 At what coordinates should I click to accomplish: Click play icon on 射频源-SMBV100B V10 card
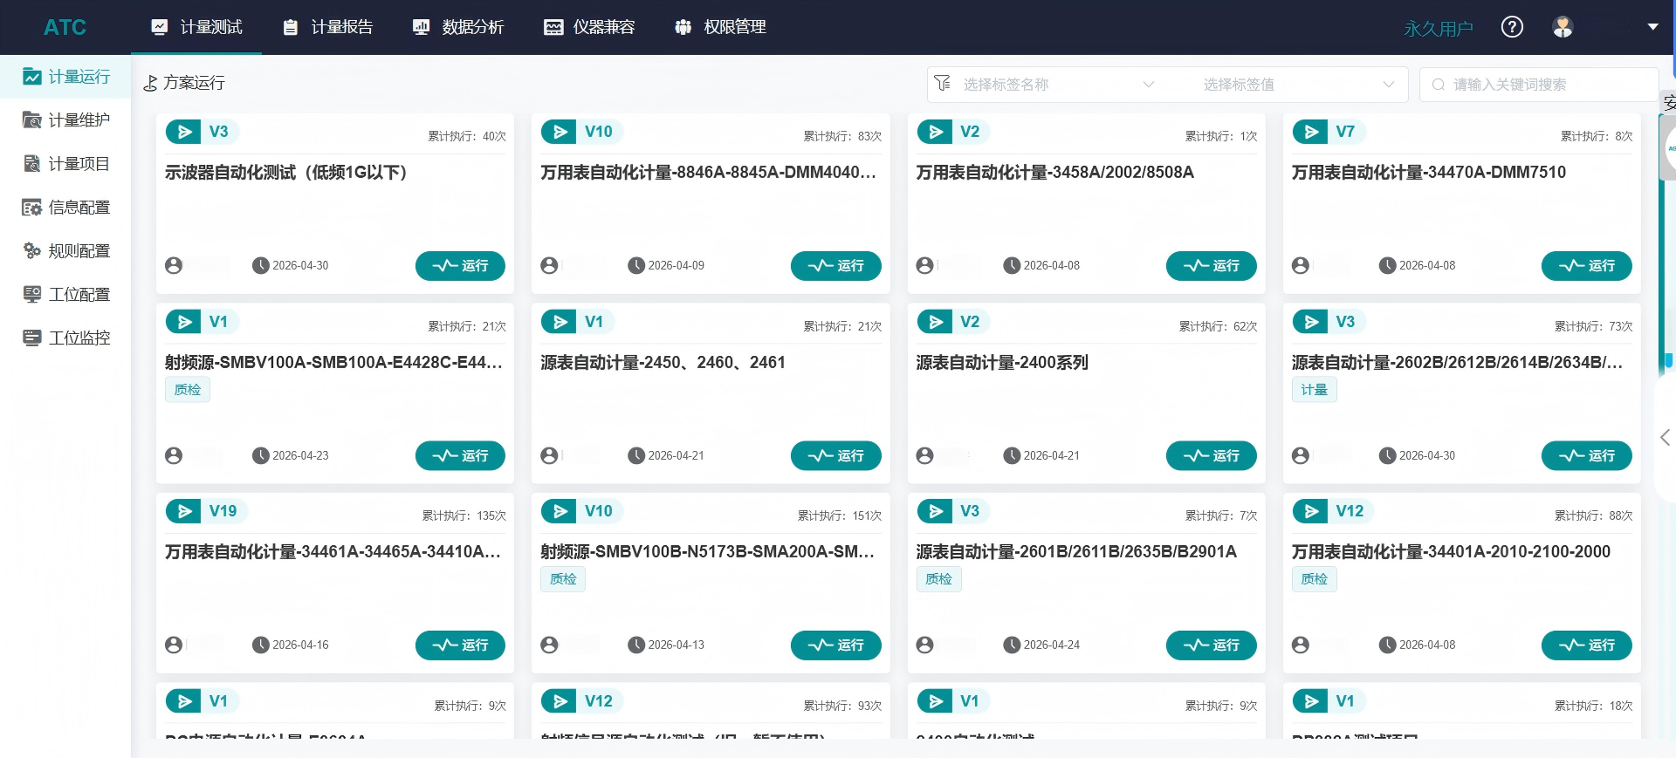(559, 511)
